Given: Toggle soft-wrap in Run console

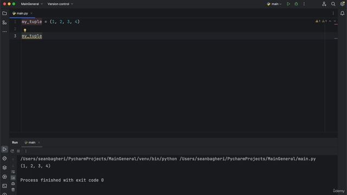Looking at the screenshot, I should point(13,172).
